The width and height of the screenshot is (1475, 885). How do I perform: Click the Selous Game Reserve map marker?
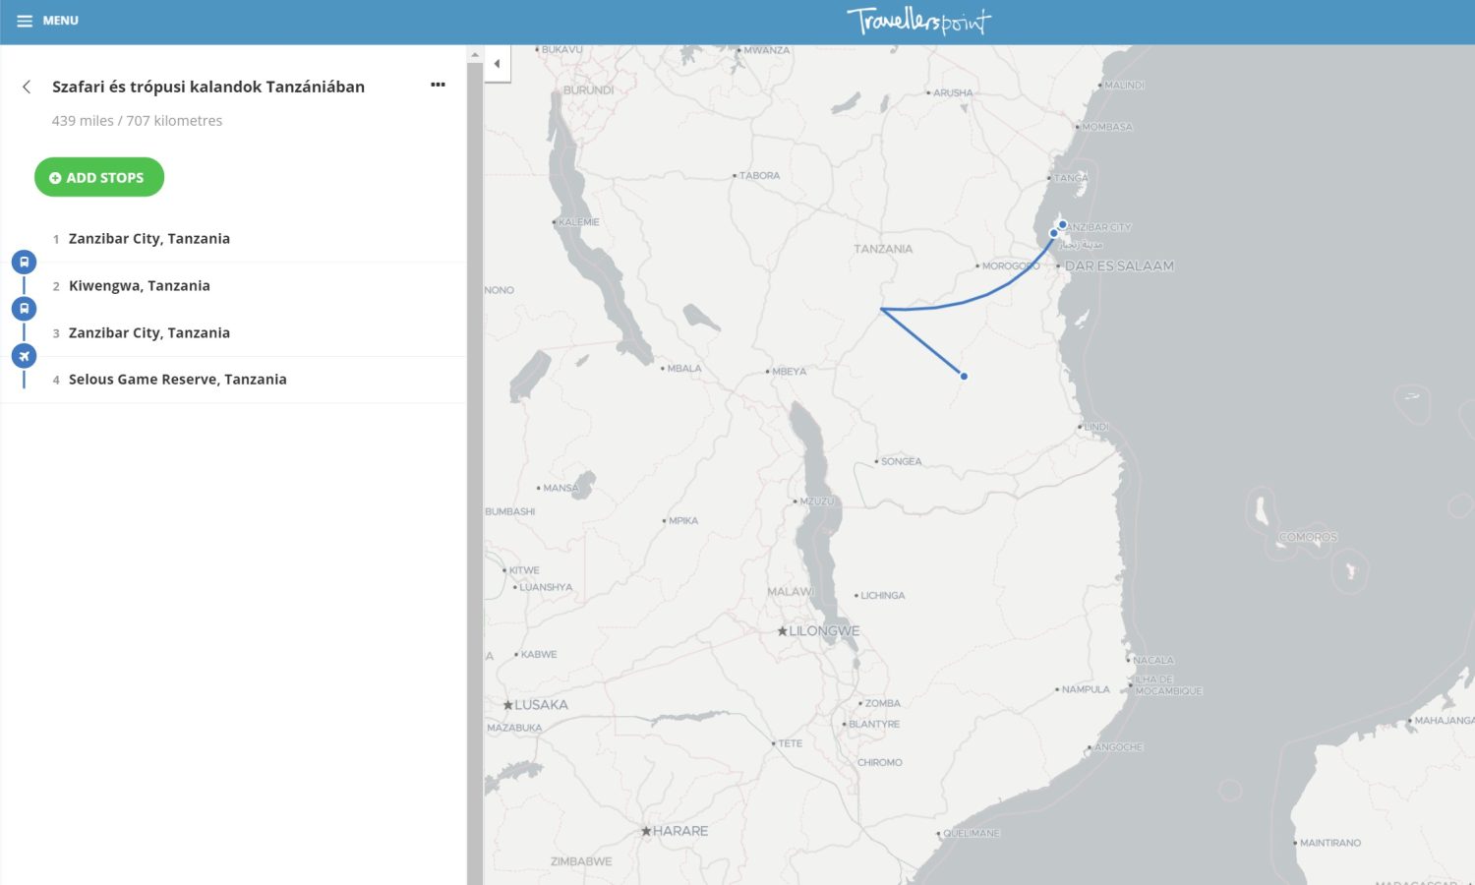964,376
